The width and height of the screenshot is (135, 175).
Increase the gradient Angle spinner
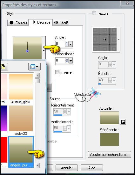pyautogui.click(x=67, y=42)
